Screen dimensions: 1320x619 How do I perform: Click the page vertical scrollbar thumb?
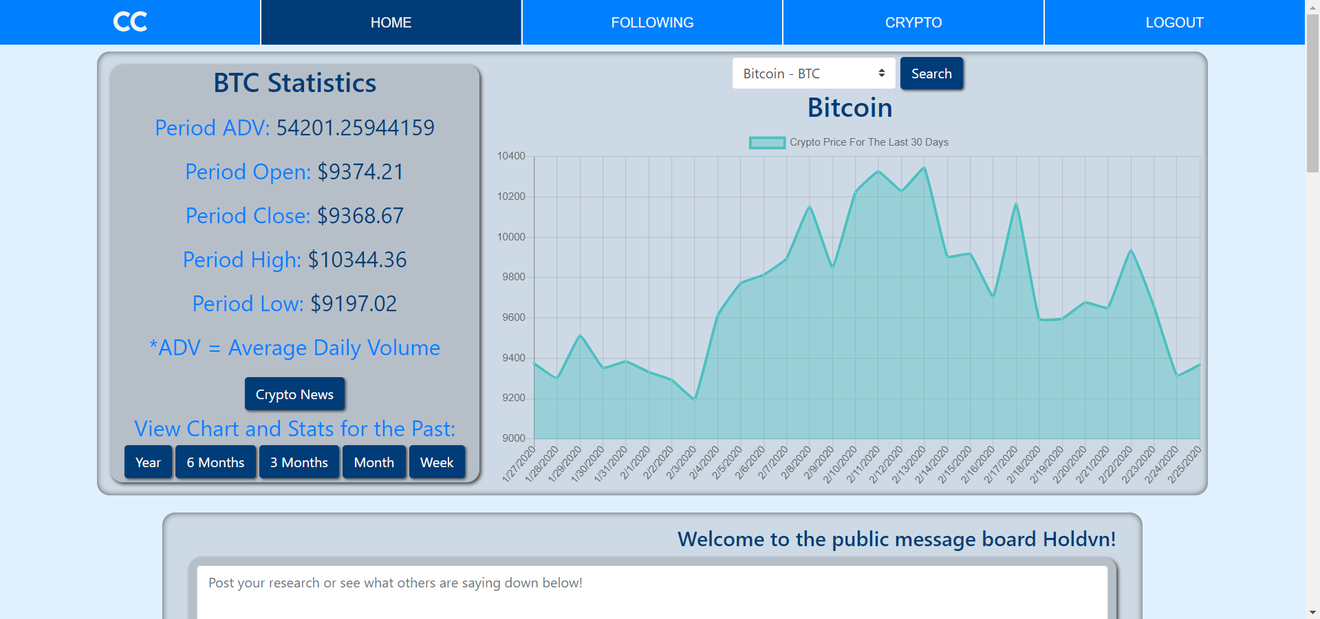pyautogui.click(x=1312, y=93)
